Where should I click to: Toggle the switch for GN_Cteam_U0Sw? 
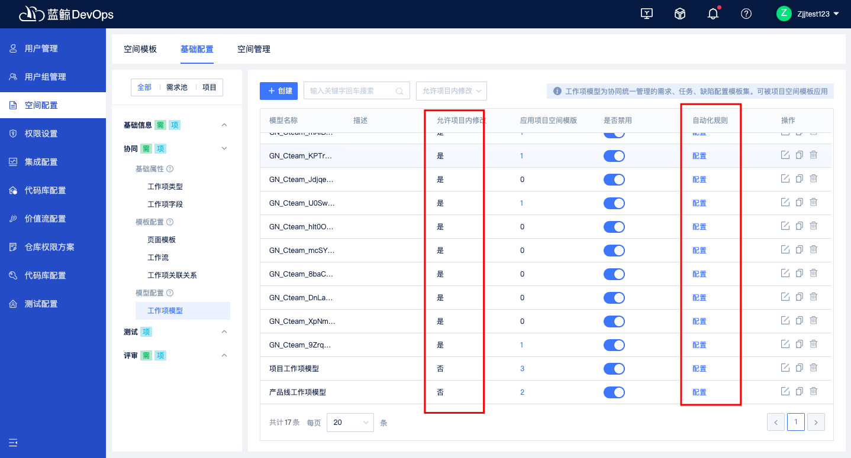click(614, 203)
